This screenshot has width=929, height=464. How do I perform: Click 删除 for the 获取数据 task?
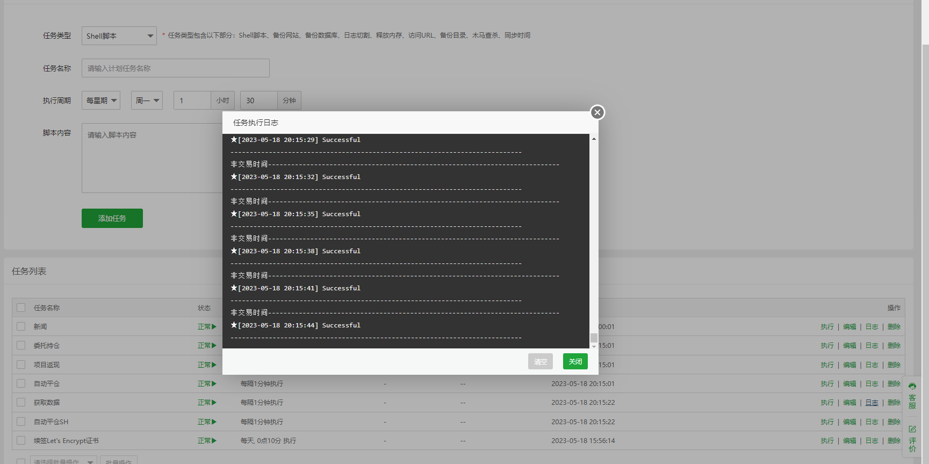click(x=894, y=403)
